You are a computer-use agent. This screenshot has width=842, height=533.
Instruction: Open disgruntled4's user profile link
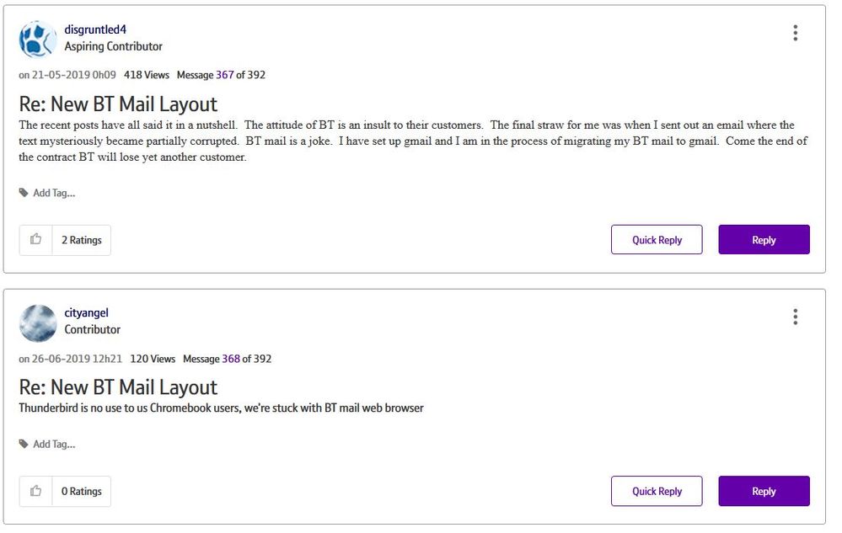(95, 29)
